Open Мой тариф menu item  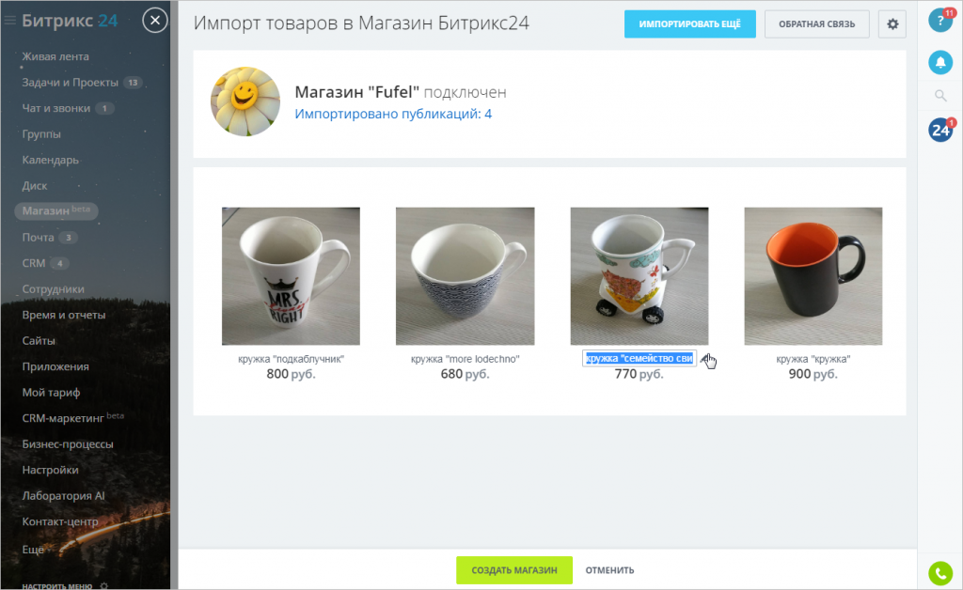pos(51,392)
